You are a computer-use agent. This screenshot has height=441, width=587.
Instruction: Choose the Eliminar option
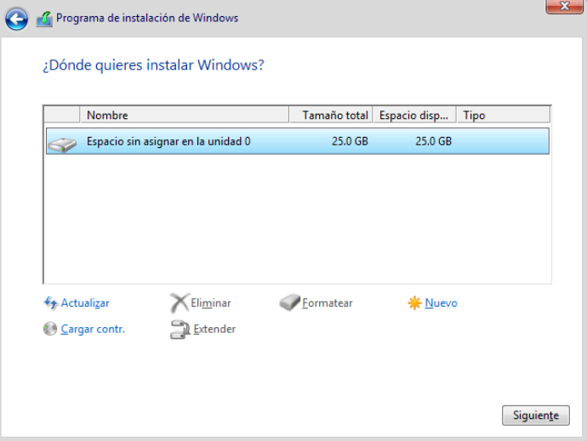[211, 303]
